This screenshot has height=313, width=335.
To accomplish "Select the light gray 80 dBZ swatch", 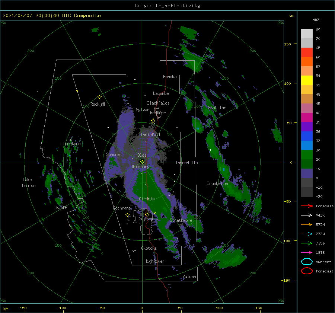I will pyautogui.click(x=307, y=34).
